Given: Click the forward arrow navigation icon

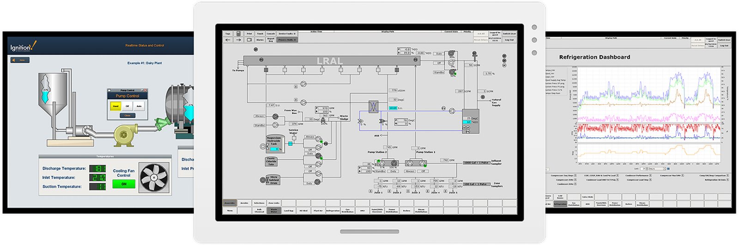Looking at the screenshot, I should point(238,40).
